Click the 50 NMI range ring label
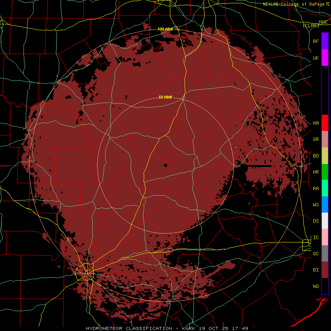The height and width of the screenshot is (331, 331). coord(165,97)
